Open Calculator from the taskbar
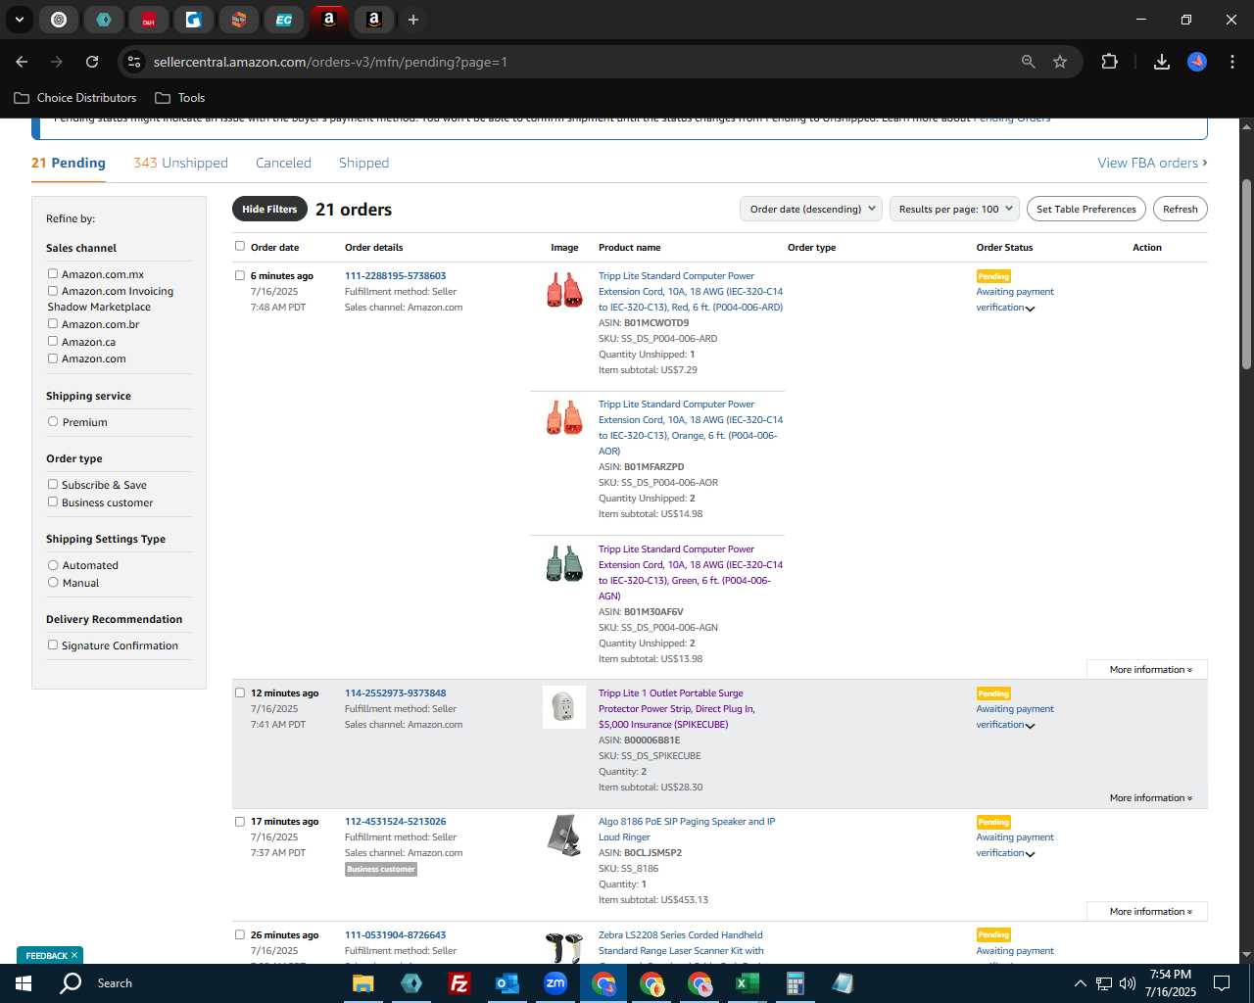Image resolution: width=1254 pixels, height=1003 pixels. tap(795, 983)
